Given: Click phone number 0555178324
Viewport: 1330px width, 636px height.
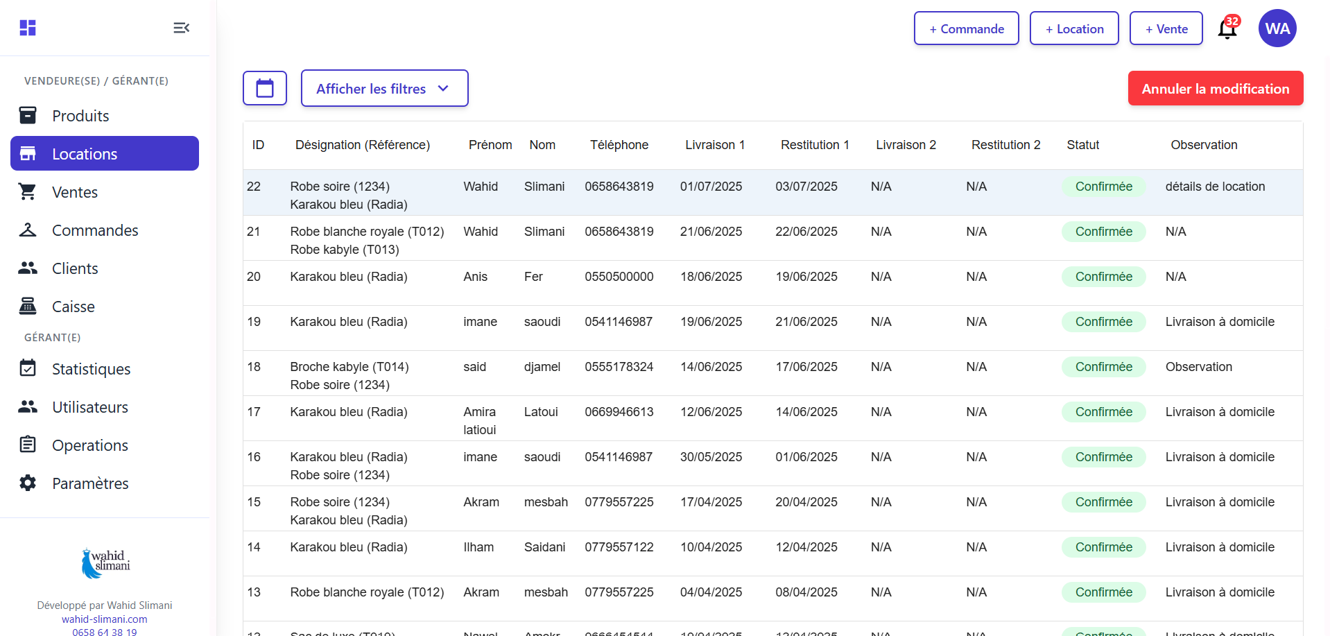Looking at the screenshot, I should [x=619, y=367].
